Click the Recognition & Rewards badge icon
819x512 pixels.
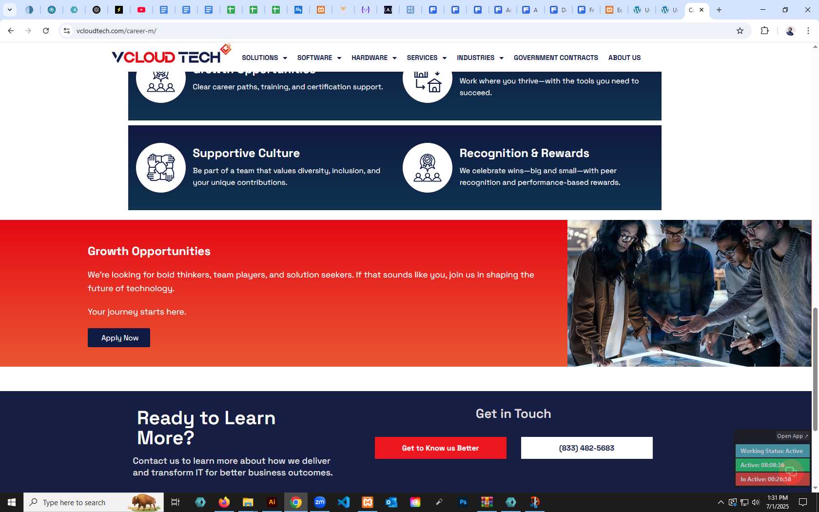428,168
